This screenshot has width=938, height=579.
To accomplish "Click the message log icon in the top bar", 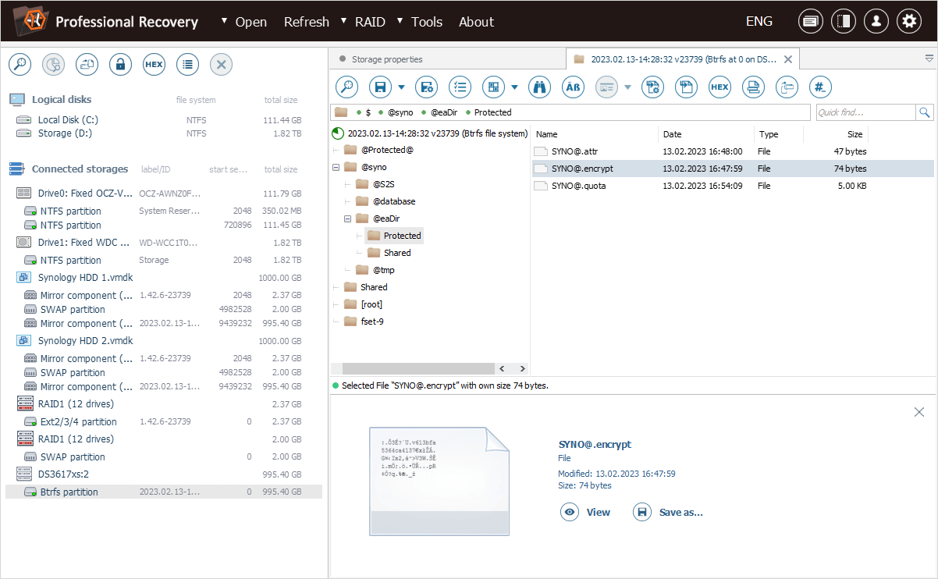I will point(811,21).
